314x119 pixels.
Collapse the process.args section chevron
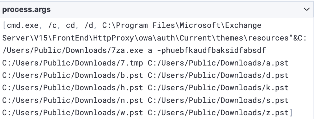307,9
